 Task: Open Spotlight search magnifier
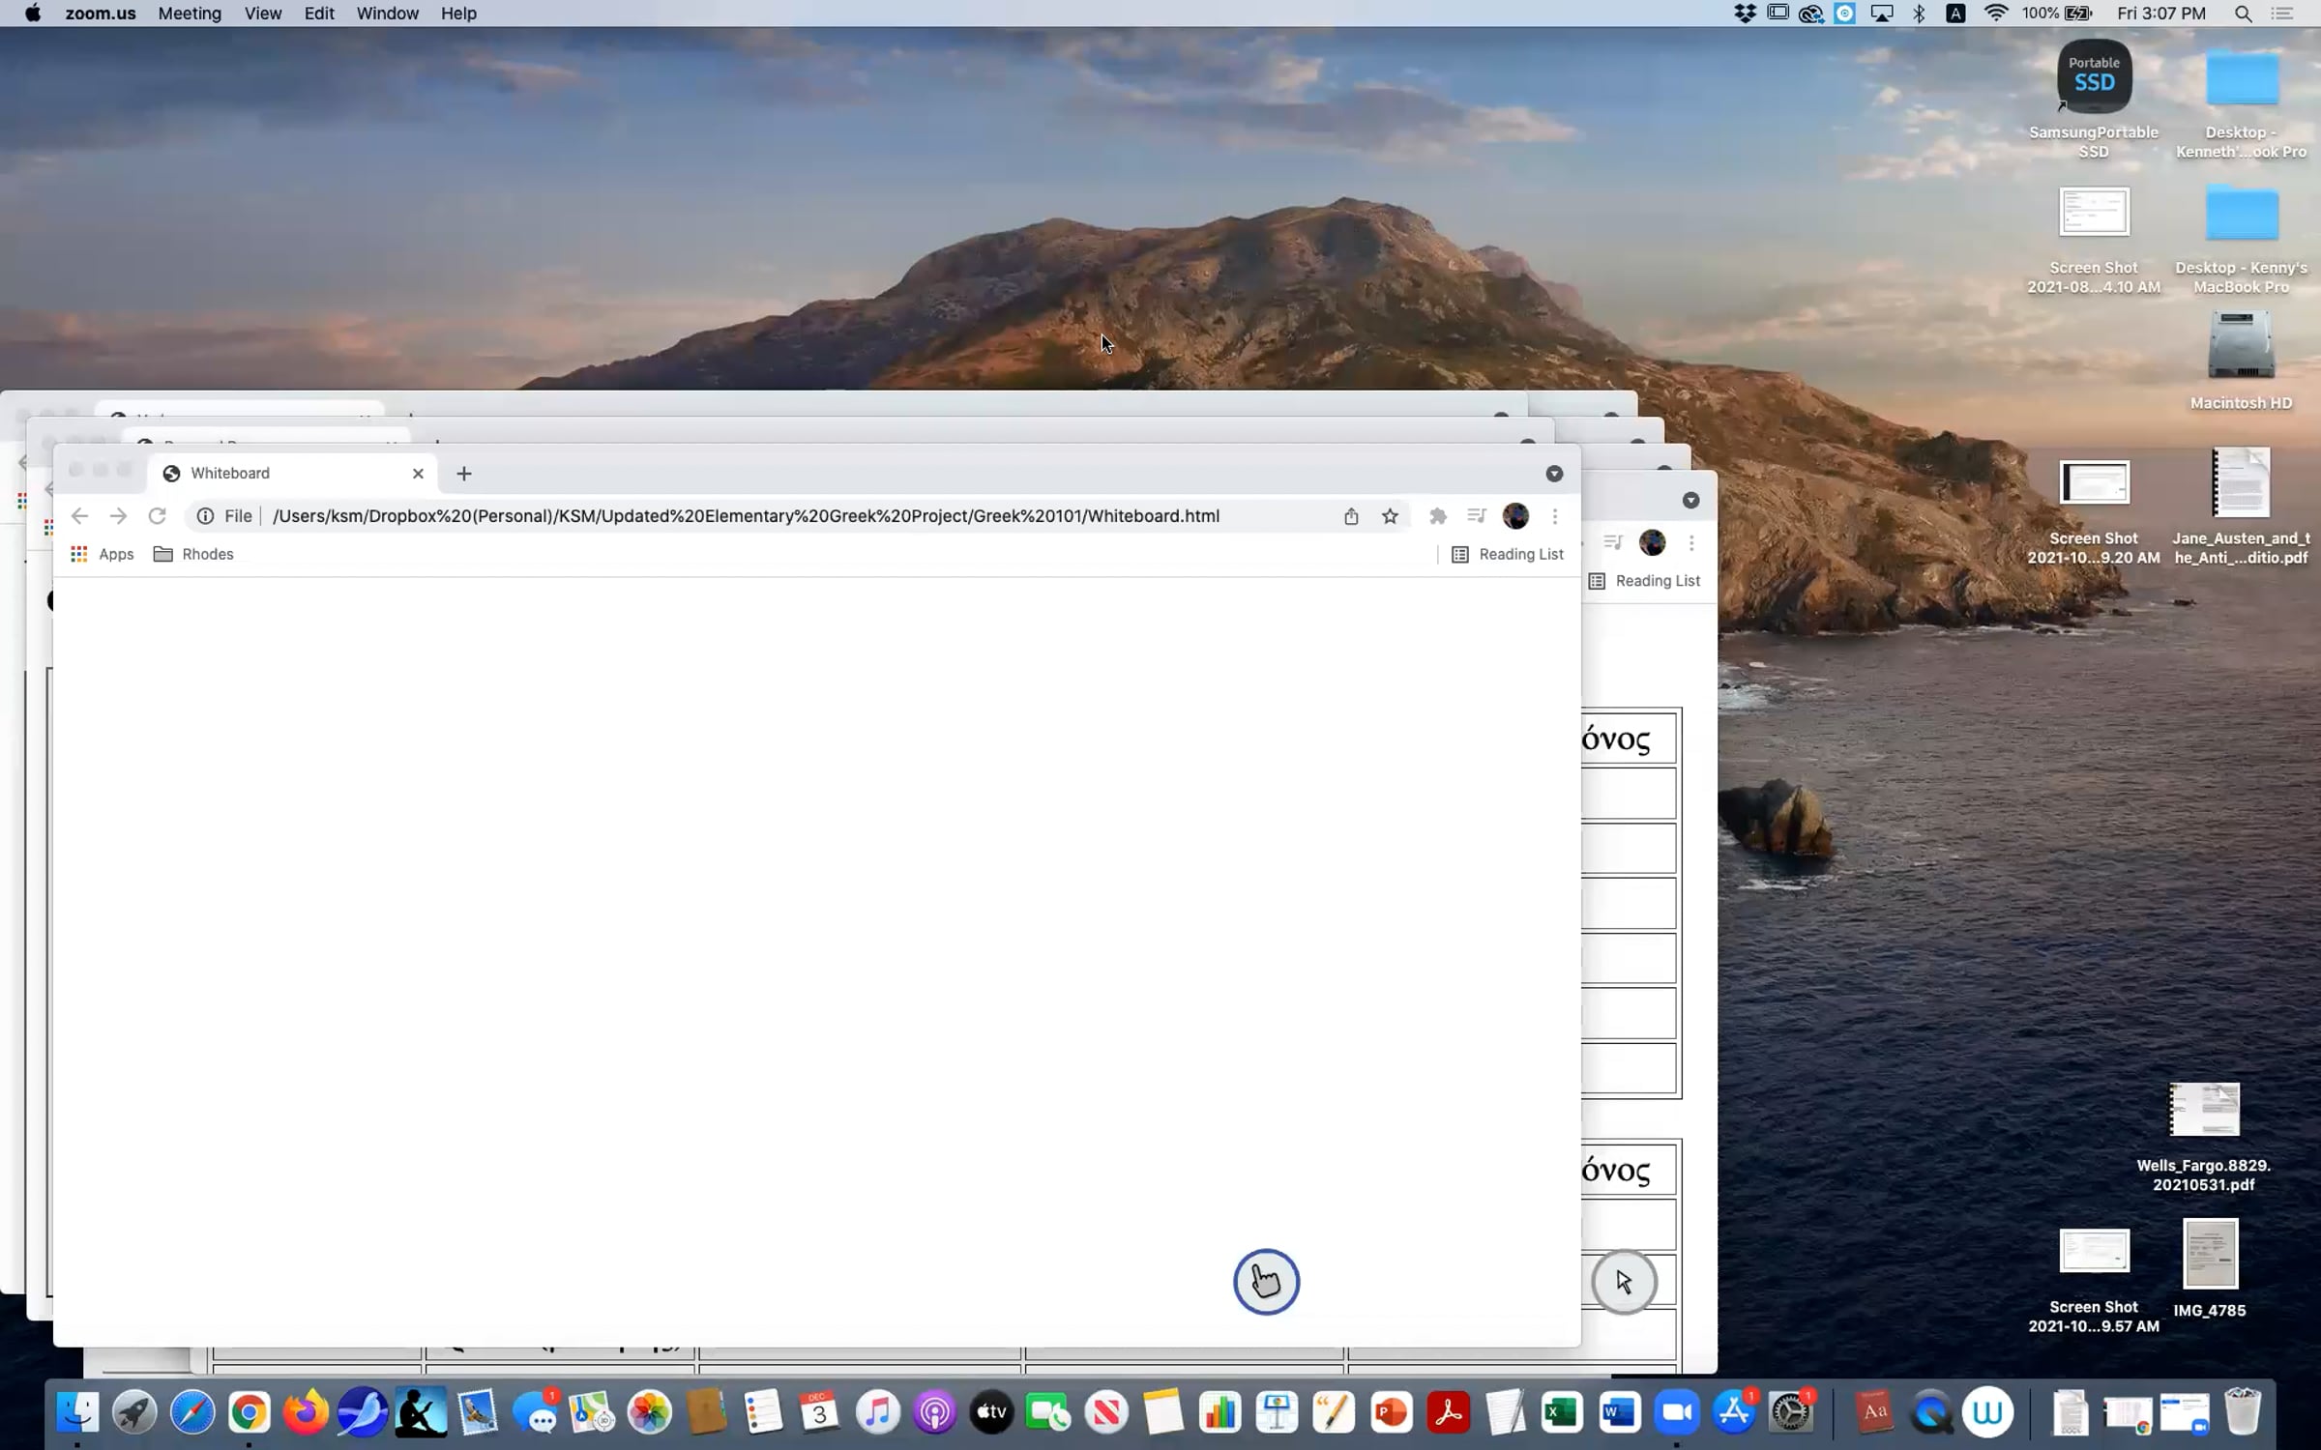pos(2243,14)
